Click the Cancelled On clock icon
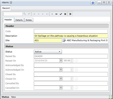Image resolution: width=113 pixels, height=99 pixels. coord(76,88)
